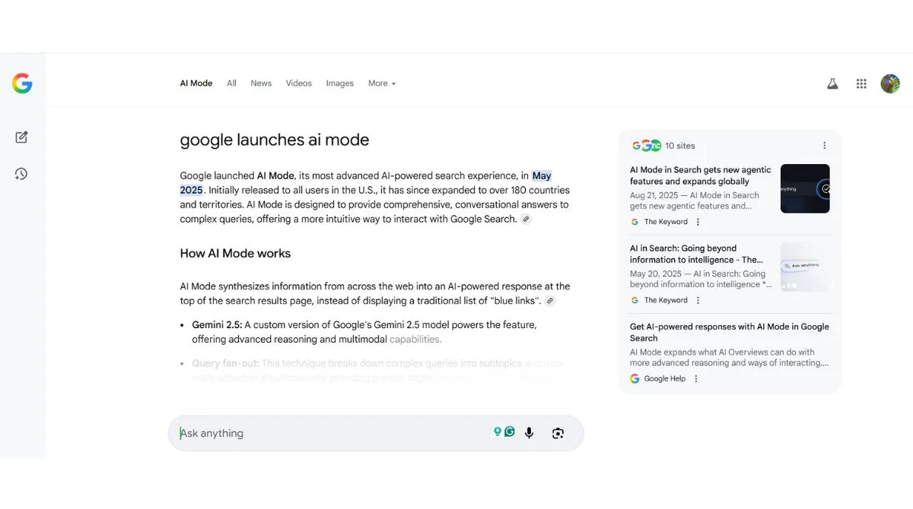
Task: Switch to the All tab
Action: pyautogui.click(x=231, y=84)
